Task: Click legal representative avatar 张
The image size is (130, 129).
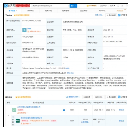Action: [24, 30]
